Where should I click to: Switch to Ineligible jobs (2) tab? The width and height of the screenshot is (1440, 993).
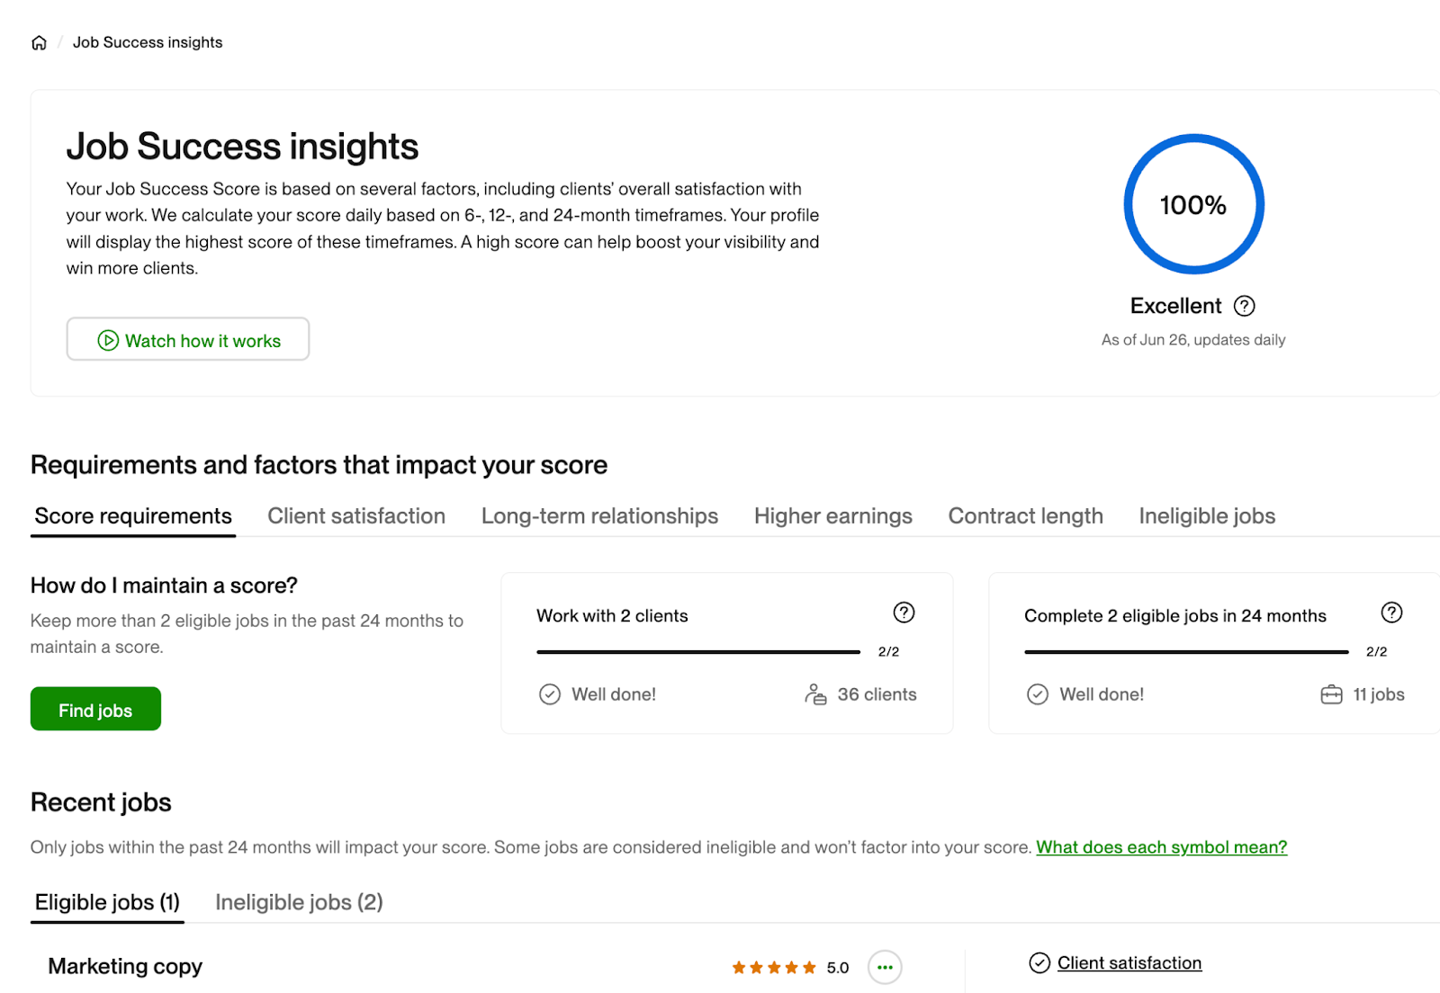[x=299, y=902]
